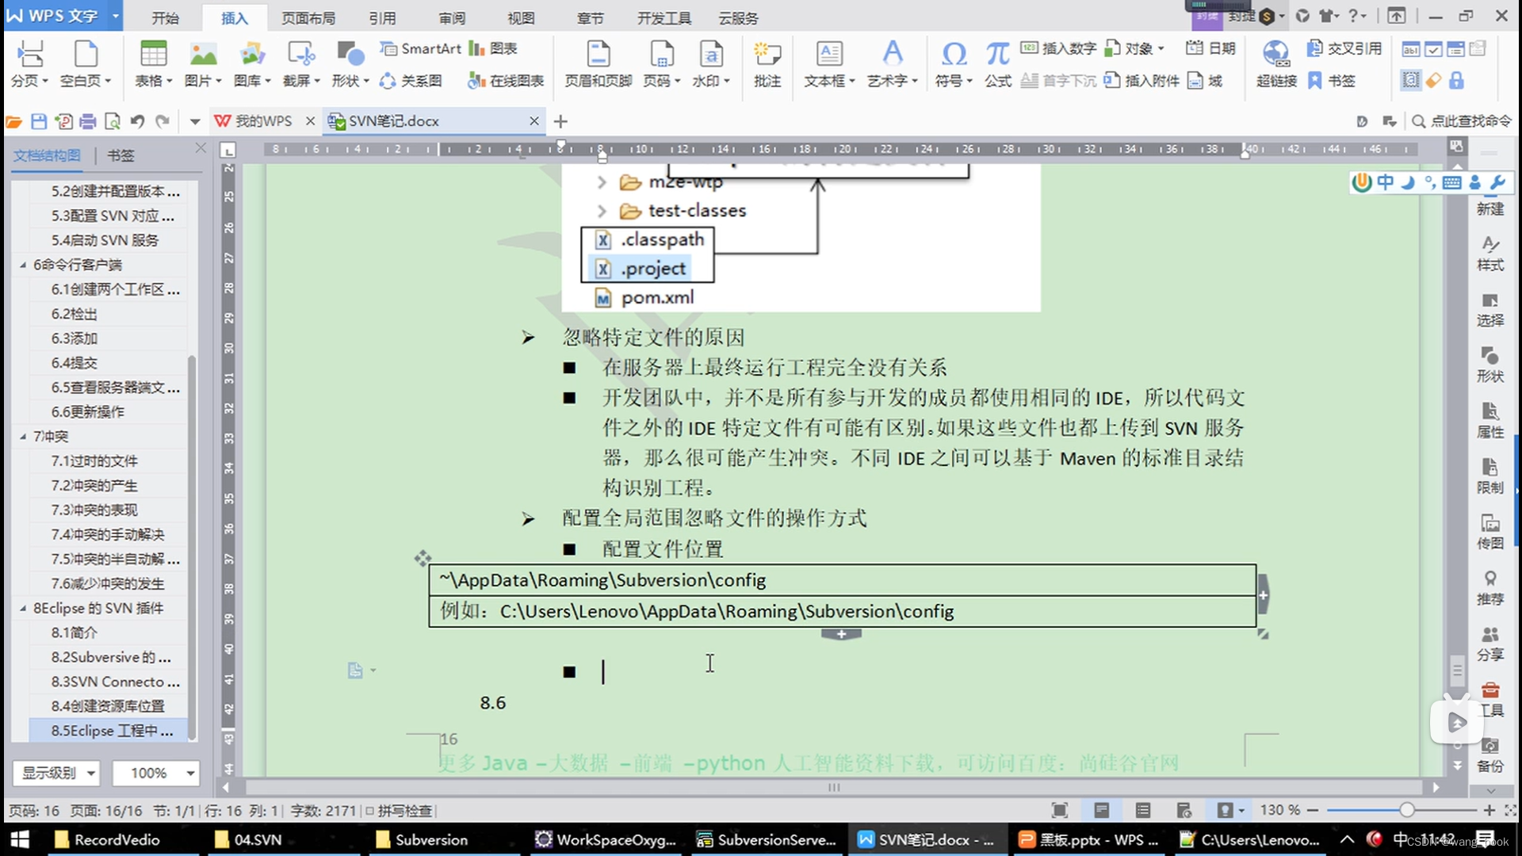
Task: Insert a 超链接 hyperlink
Action: [1276, 63]
